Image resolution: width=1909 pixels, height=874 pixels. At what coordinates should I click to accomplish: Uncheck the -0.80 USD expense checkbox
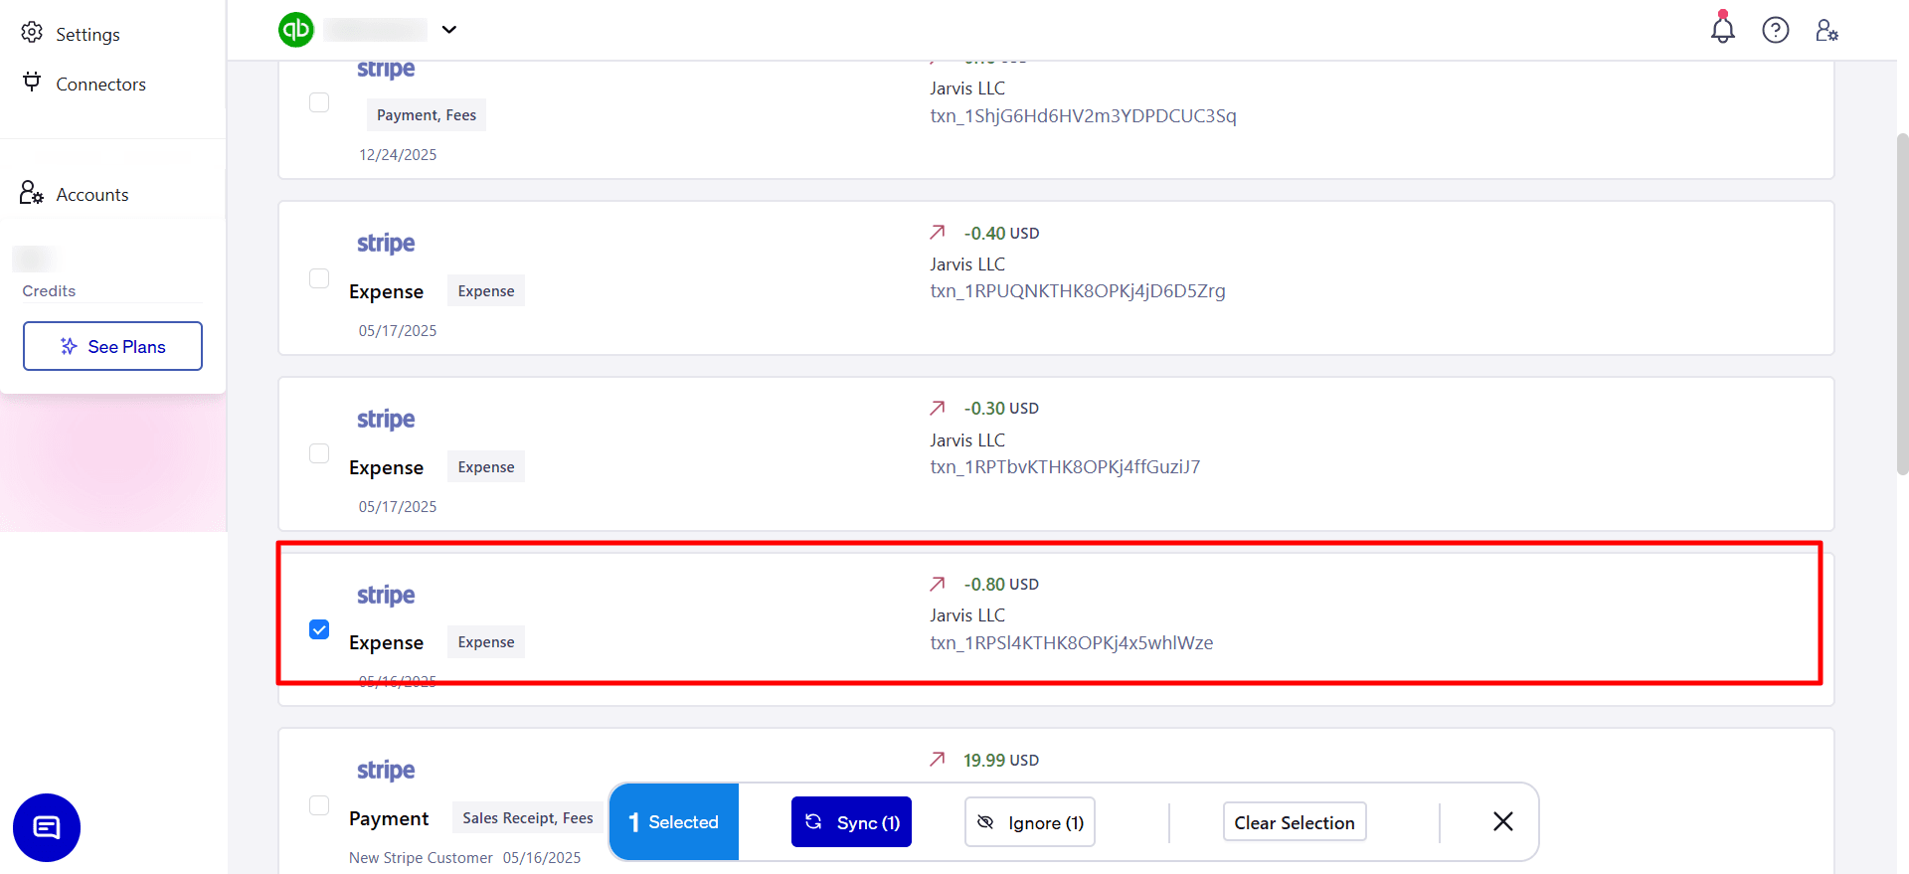click(319, 629)
